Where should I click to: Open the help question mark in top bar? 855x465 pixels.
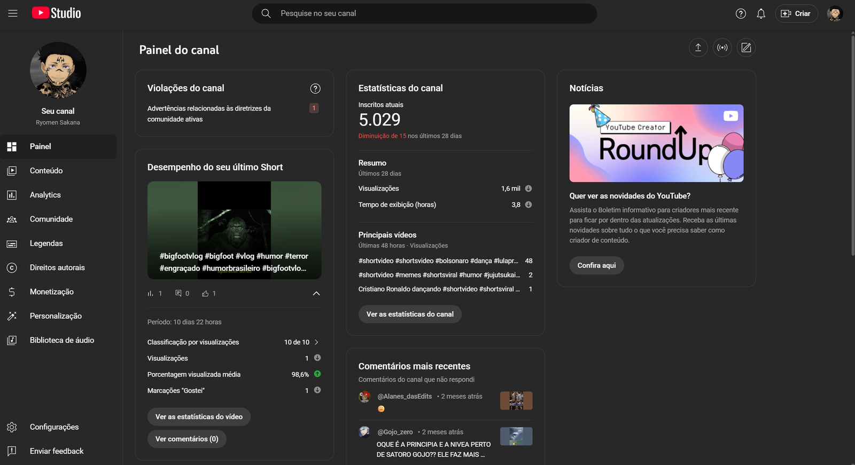pyautogui.click(x=741, y=14)
